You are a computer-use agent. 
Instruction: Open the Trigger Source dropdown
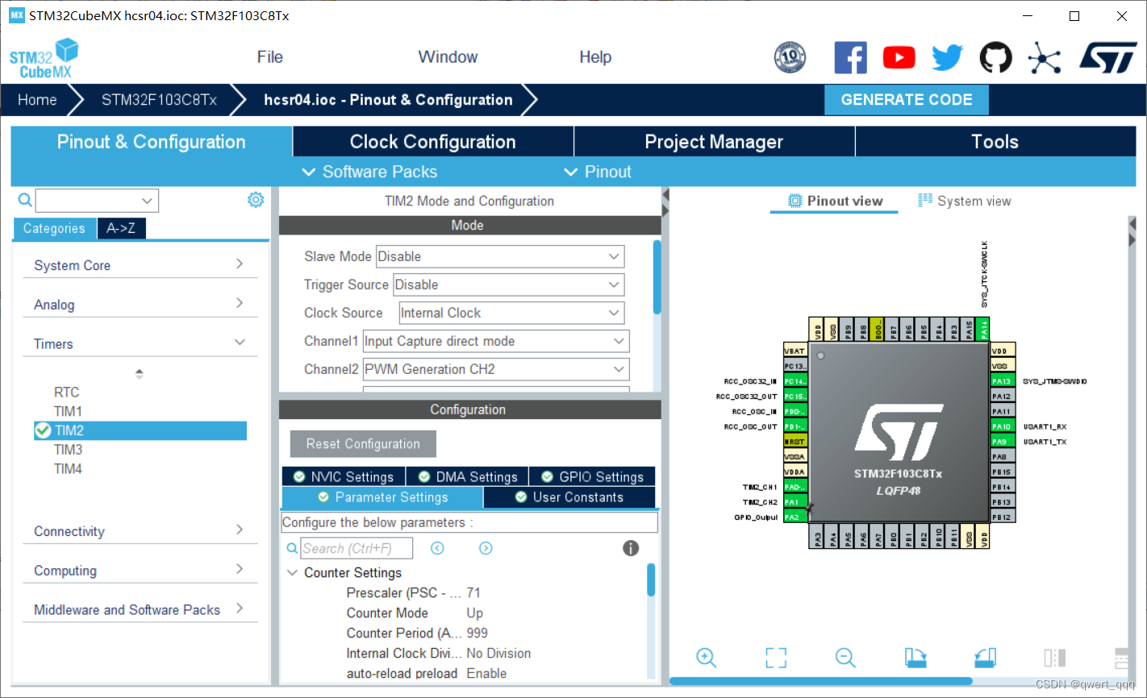(508, 285)
